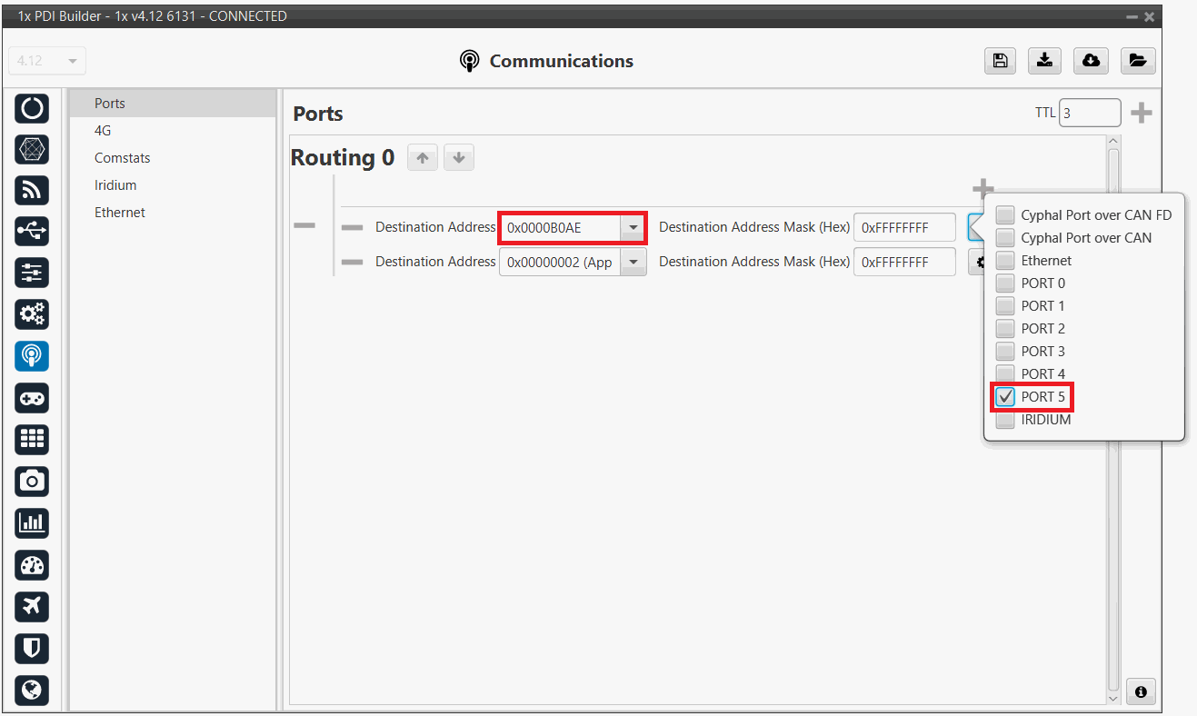Open the 4.12 version dropdown
Image resolution: width=1197 pixels, height=716 pixels.
tap(47, 61)
